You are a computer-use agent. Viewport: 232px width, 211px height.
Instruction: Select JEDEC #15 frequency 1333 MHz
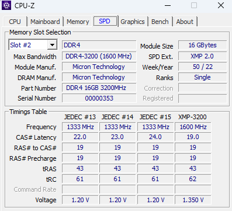(155, 127)
